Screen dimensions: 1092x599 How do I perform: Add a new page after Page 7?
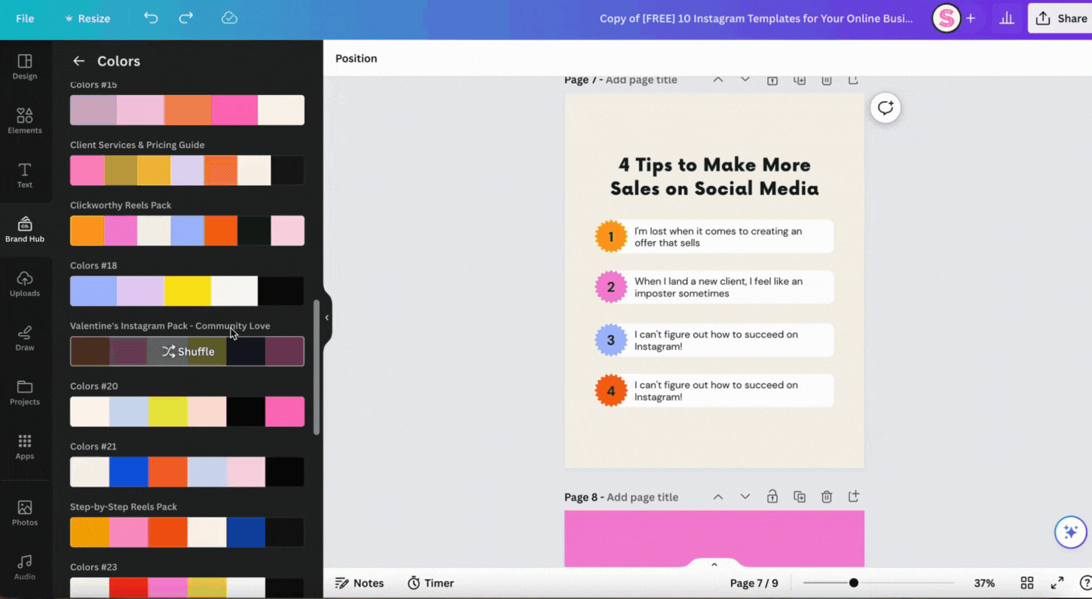[854, 80]
